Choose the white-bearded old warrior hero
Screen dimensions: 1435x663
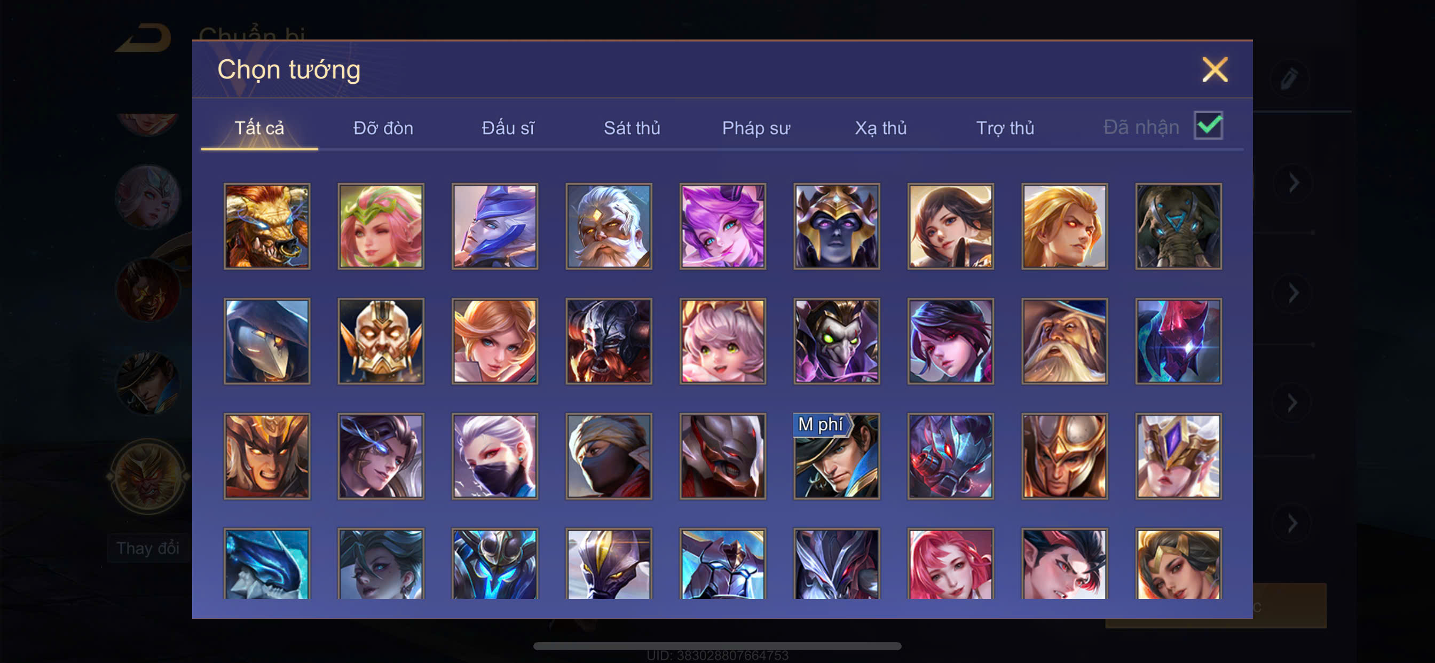(x=609, y=226)
